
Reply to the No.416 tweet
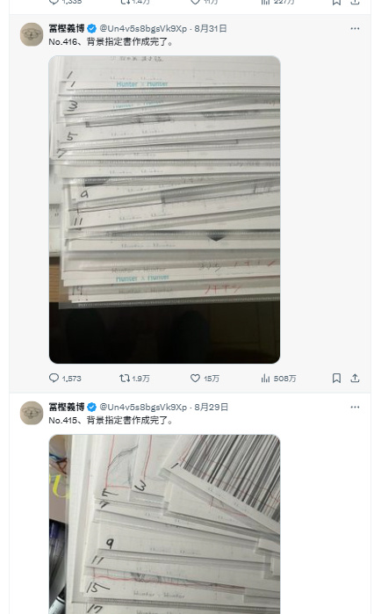[x=65, y=379]
